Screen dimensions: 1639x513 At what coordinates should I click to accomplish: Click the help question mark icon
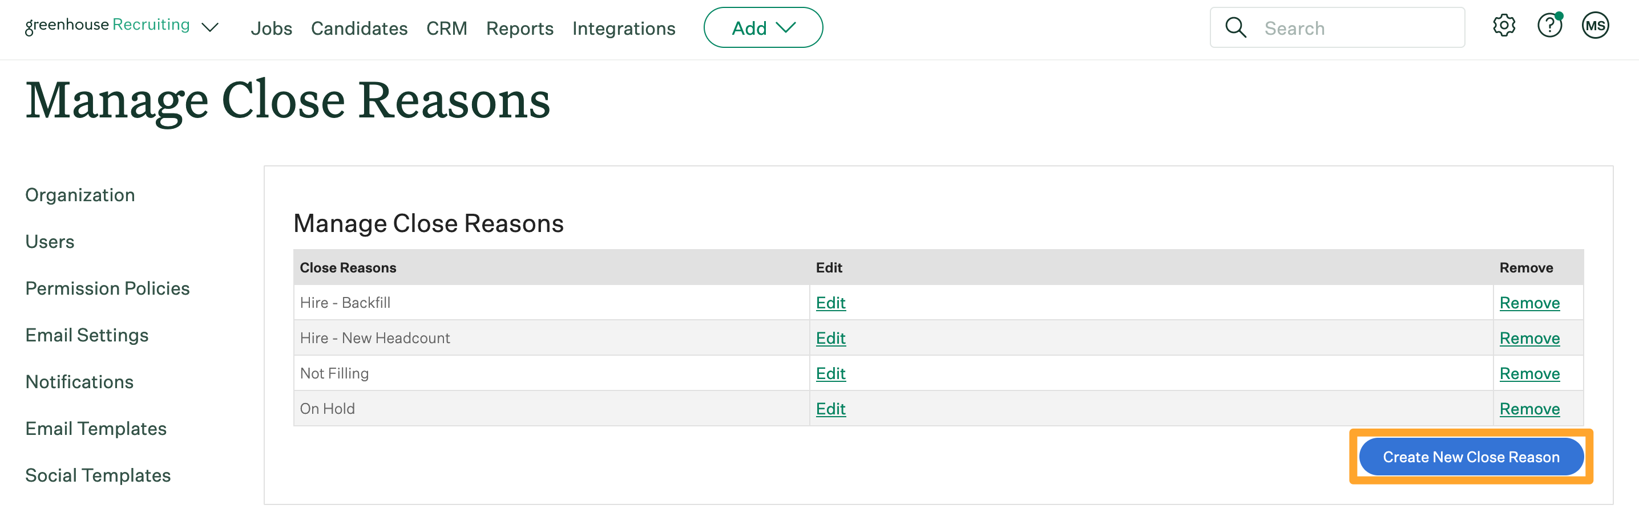click(x=1550, y=26)
